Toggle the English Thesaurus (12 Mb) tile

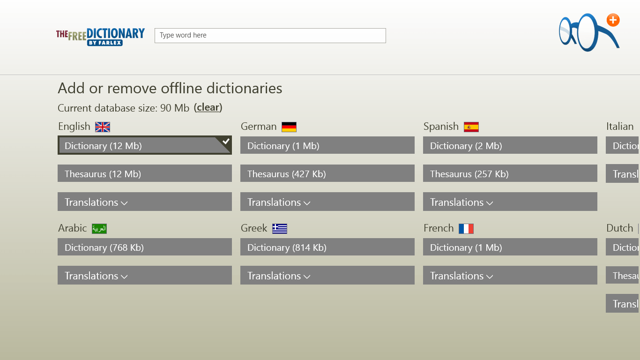pyautogui.click(x=144, y=173)
